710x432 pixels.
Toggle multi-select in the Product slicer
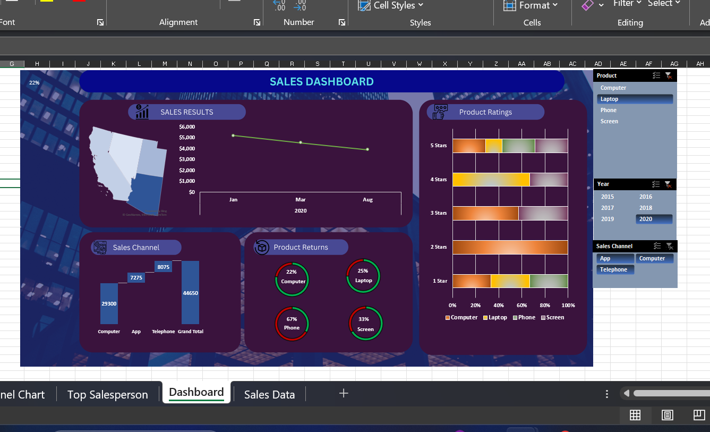point(656,76)
